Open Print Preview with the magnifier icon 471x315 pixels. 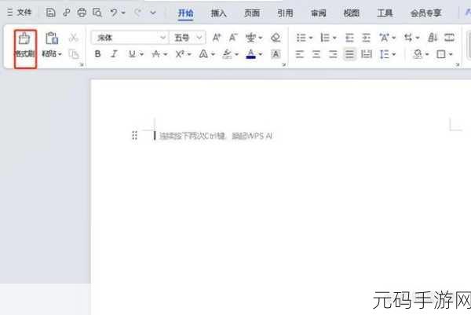(x=97, y=13)
